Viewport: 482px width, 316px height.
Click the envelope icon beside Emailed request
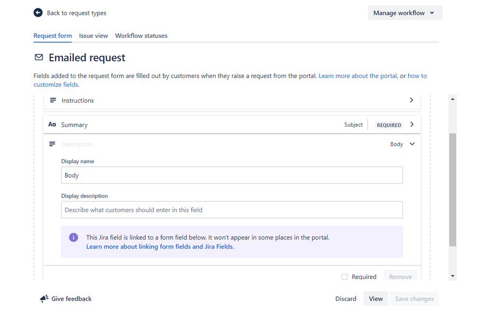[x=39, y=58]
